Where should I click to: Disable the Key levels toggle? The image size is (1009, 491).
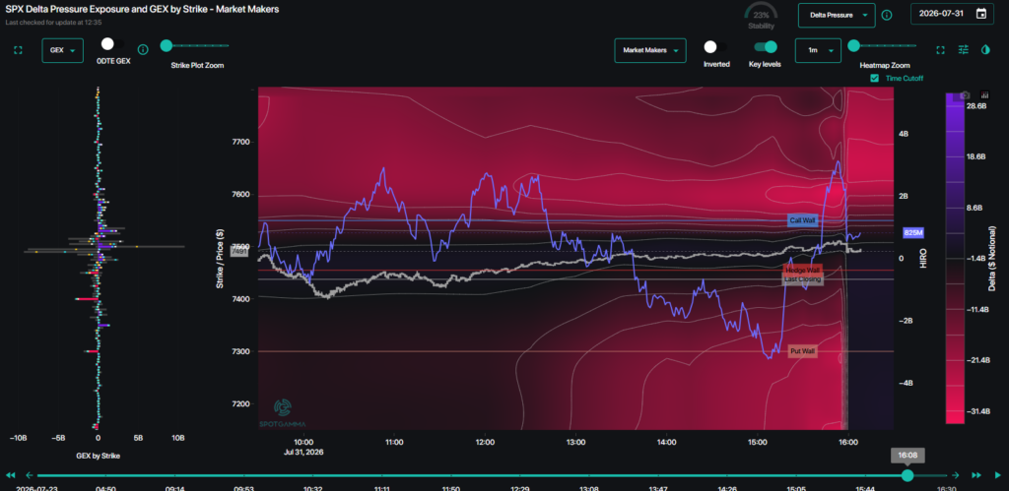[765, 47]
